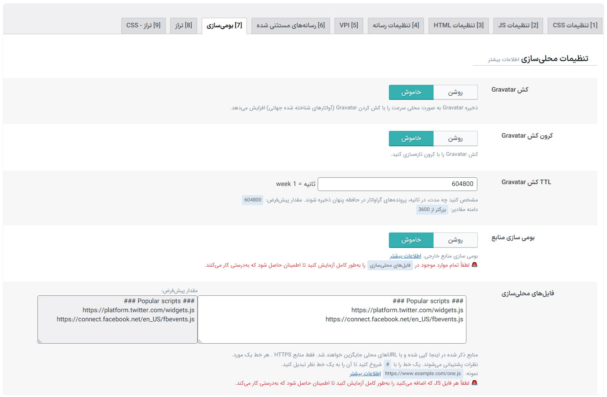Set کرون کش Gravatar to خاموش
This screenshot has height=397, width=607.
click(x=411, y=139)
